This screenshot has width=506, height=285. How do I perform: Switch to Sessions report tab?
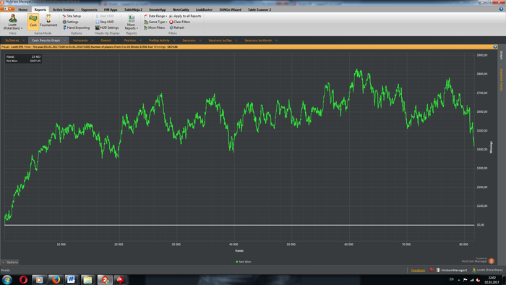[x=189, y=41]
